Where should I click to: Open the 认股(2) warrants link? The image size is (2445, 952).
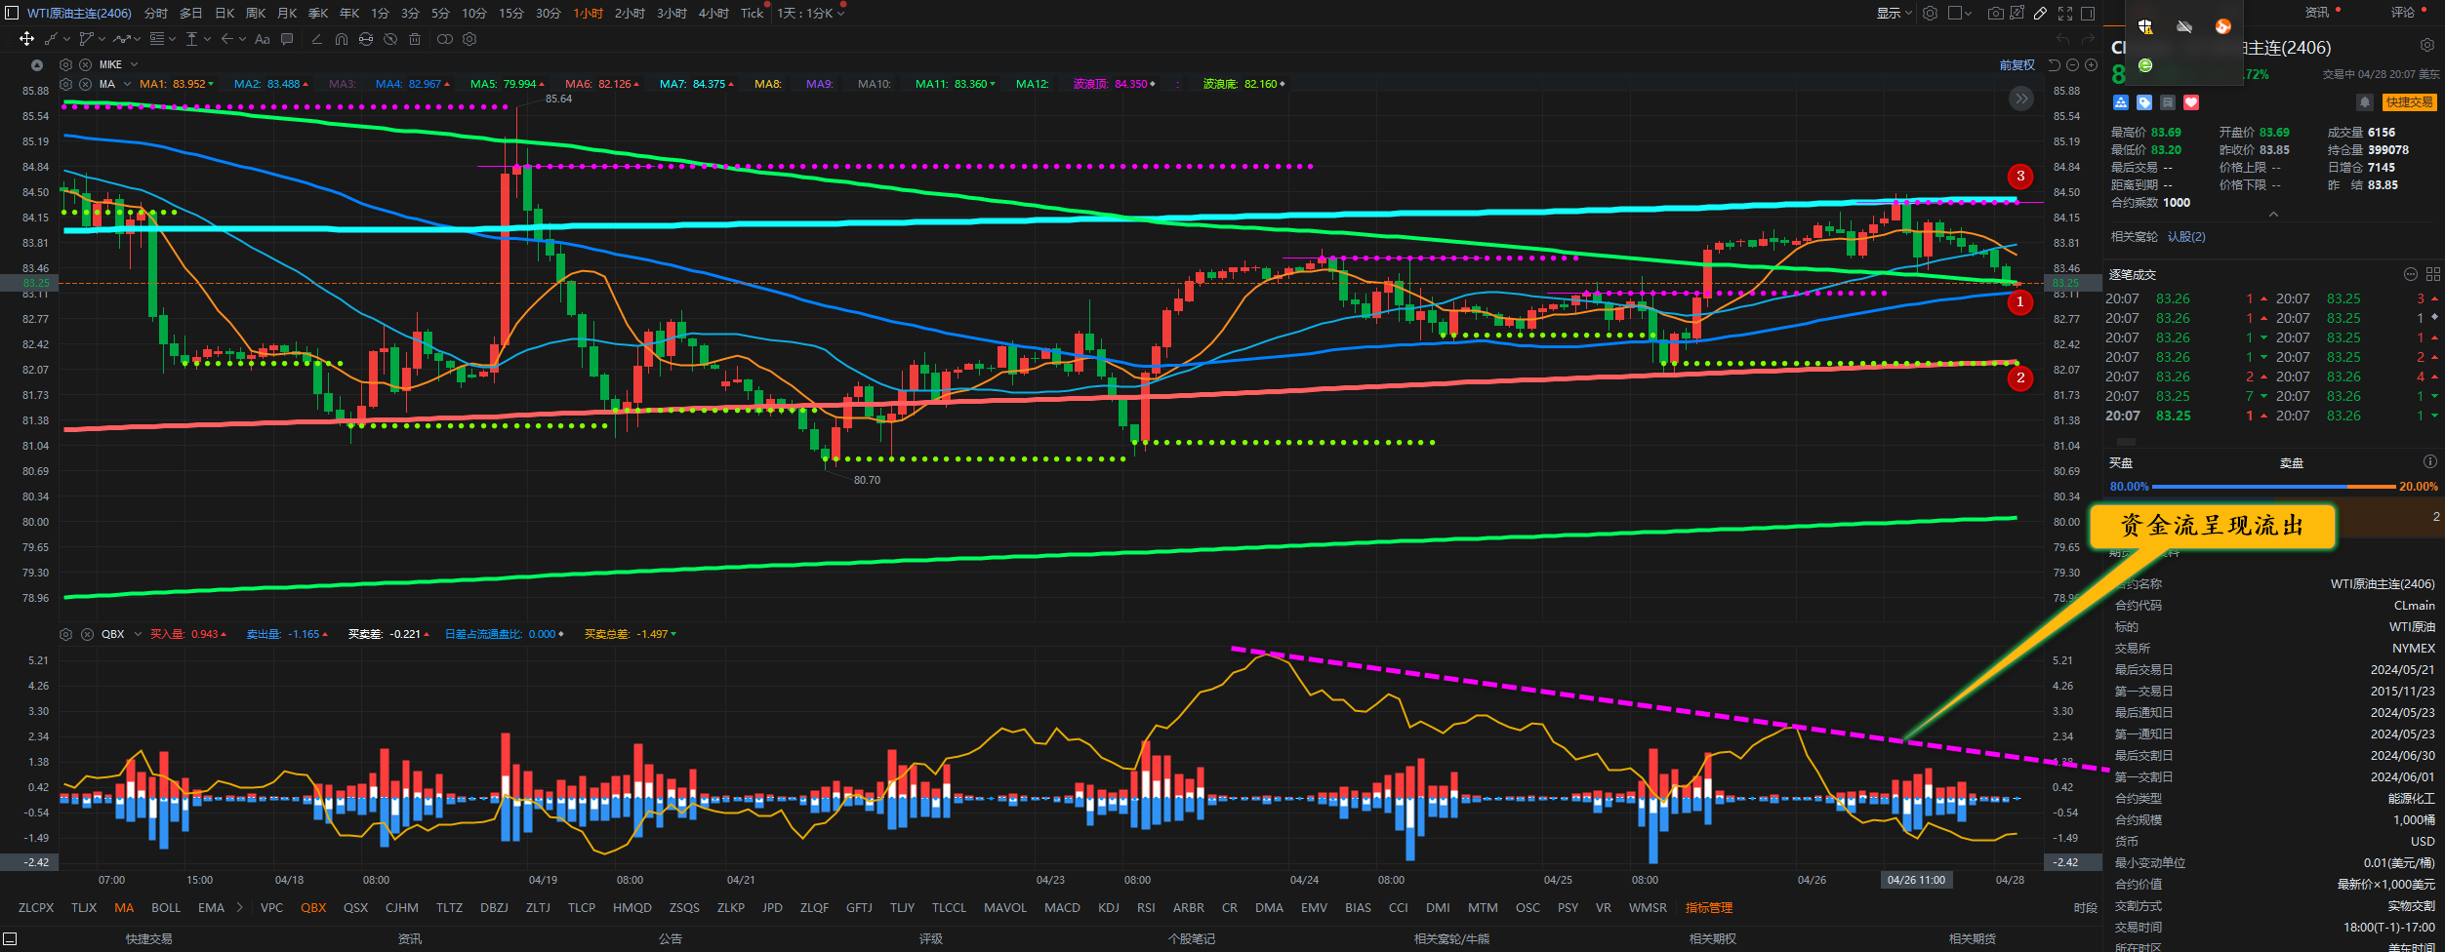[2186, 237]
